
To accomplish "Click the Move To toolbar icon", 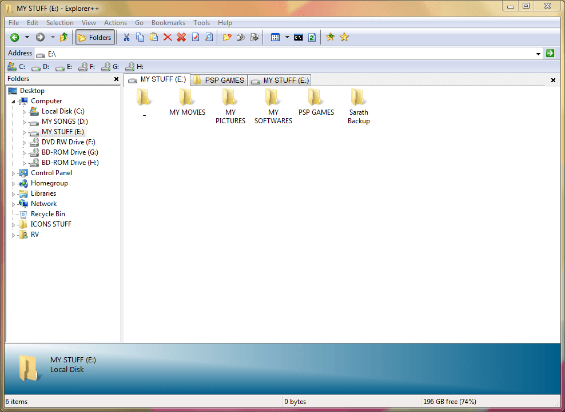I will 254,37.
